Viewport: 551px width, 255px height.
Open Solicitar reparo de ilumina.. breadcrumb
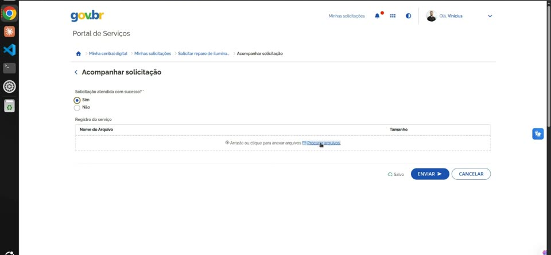[x=203, y=54]
